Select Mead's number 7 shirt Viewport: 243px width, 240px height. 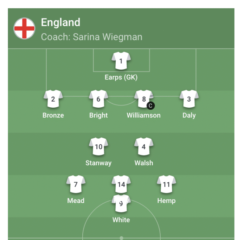[x=76, y=184]
